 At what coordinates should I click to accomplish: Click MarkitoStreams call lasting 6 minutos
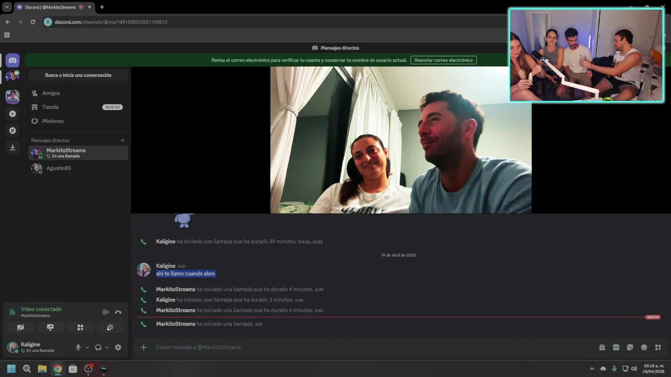click(x=240, y=311)
